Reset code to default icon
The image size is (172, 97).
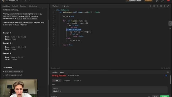157,6
